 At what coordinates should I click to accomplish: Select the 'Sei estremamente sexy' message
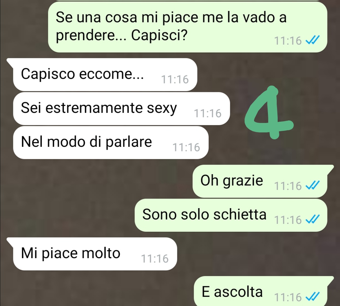pyautogui.click(x=122, y=108)
